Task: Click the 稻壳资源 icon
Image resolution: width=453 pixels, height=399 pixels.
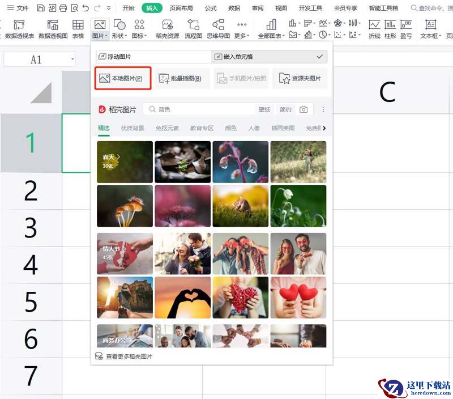Action: pos(167,29)
